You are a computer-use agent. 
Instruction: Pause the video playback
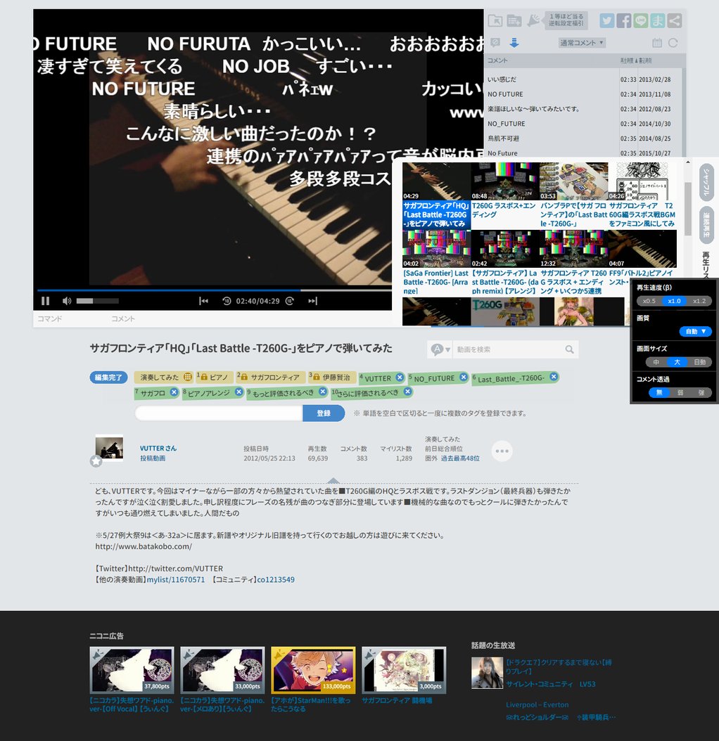point(46,301)
